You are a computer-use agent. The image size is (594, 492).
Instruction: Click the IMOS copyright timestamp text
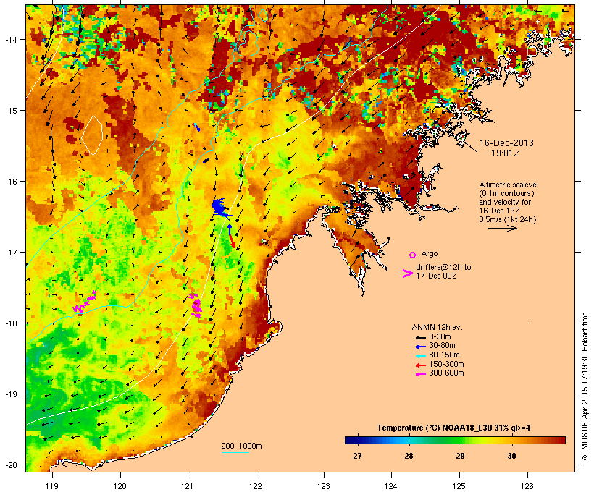point(585,386)
